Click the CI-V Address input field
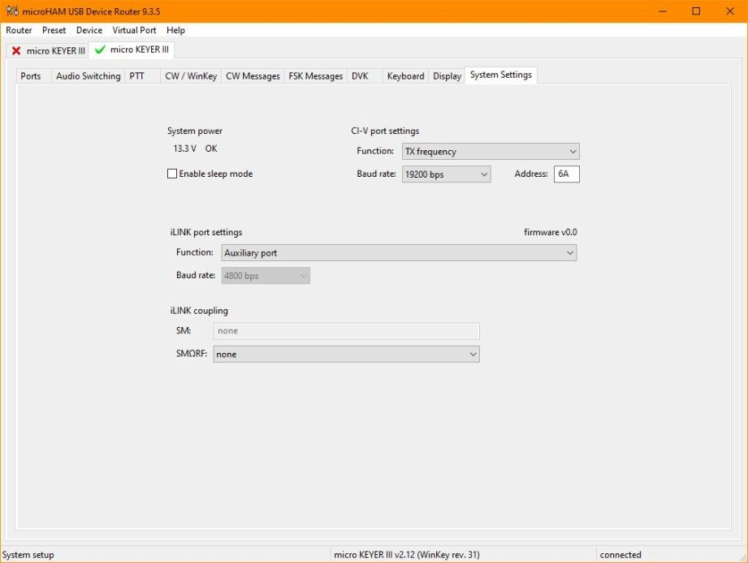748x563 pixels. tap(566, 174)
